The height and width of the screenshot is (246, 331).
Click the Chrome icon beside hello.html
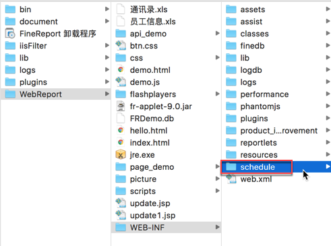tap(121, 131)
